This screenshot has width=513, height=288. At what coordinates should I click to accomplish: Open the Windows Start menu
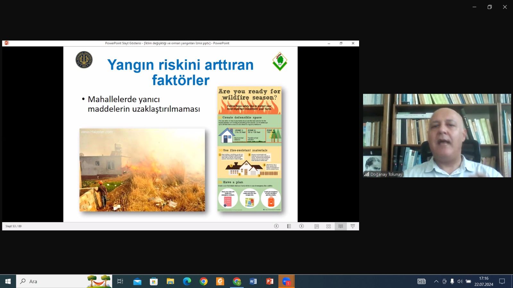[x=8, y=281]
